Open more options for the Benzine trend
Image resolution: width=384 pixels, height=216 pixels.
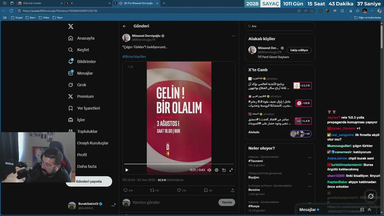click(310, 186)
